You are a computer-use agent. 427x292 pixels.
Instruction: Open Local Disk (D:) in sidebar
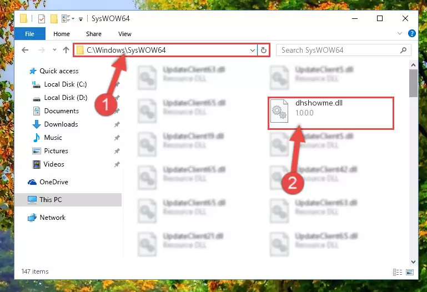click(x=66, y=98)
